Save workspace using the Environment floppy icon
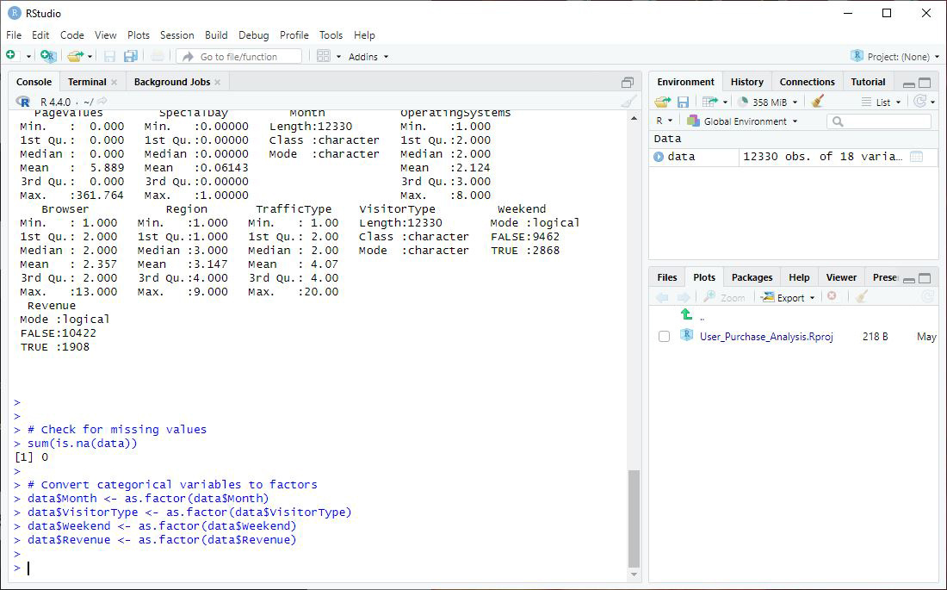Viewport: 947px width, 590px height. coord(683,102)
